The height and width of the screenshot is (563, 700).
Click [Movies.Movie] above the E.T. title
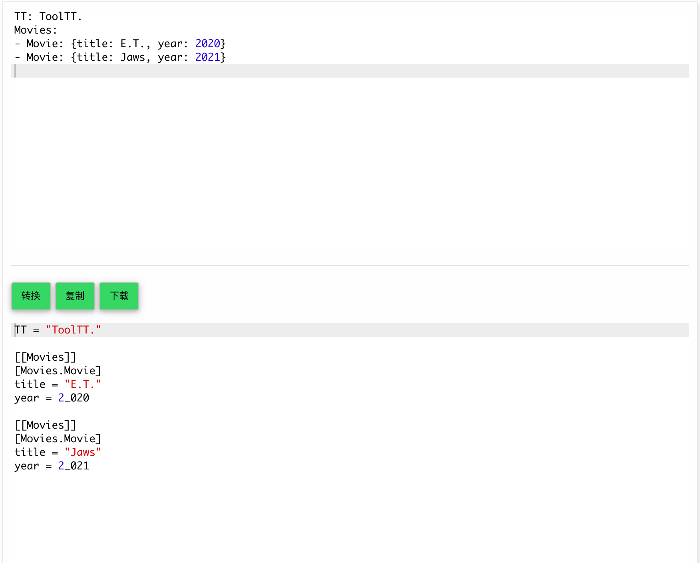[x=58, y=371]
